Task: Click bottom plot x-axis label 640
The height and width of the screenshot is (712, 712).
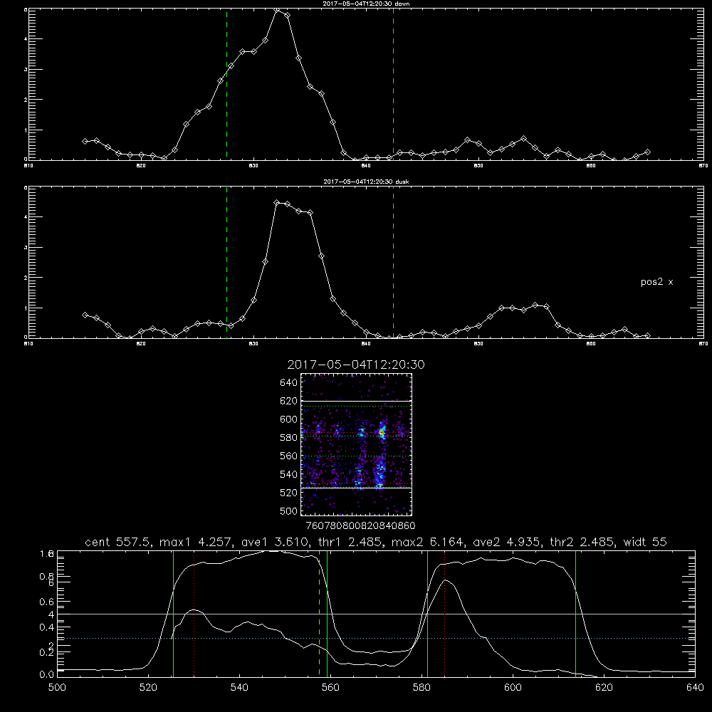Action: pos(695,688)
